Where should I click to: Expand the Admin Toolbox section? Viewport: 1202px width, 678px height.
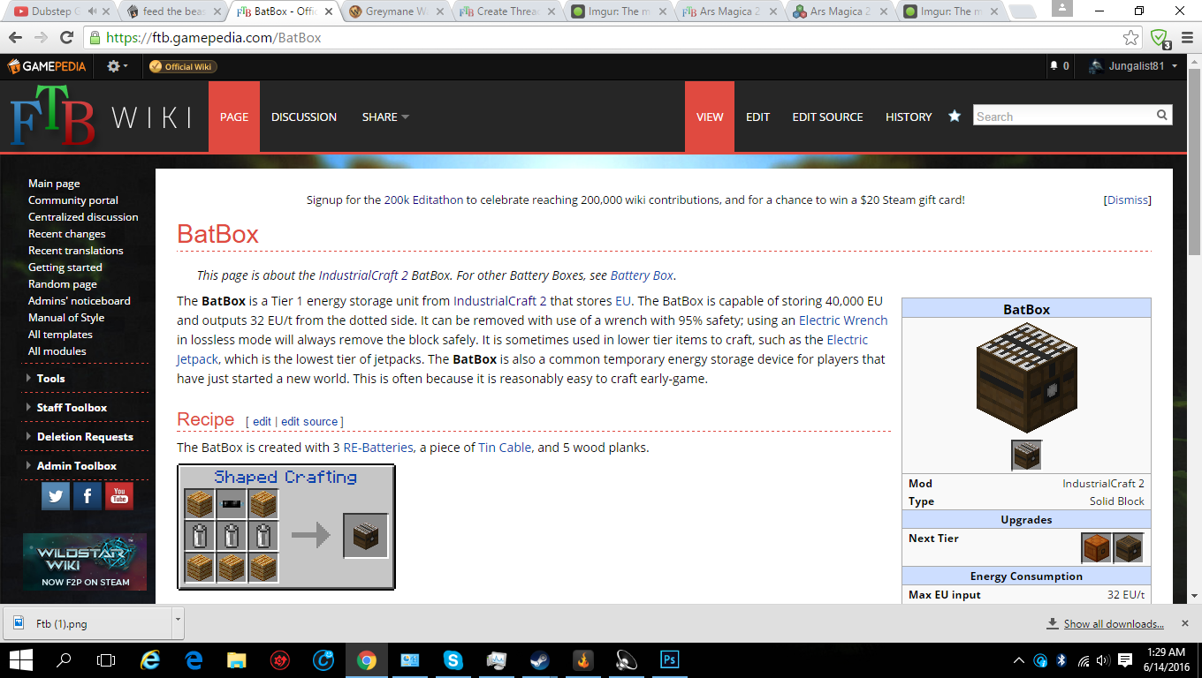tap(76, 465)
